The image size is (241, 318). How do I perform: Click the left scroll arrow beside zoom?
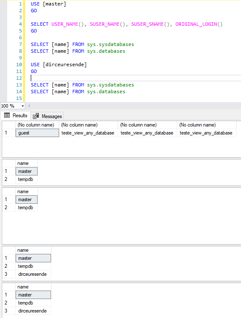click(x=29, y=106)
